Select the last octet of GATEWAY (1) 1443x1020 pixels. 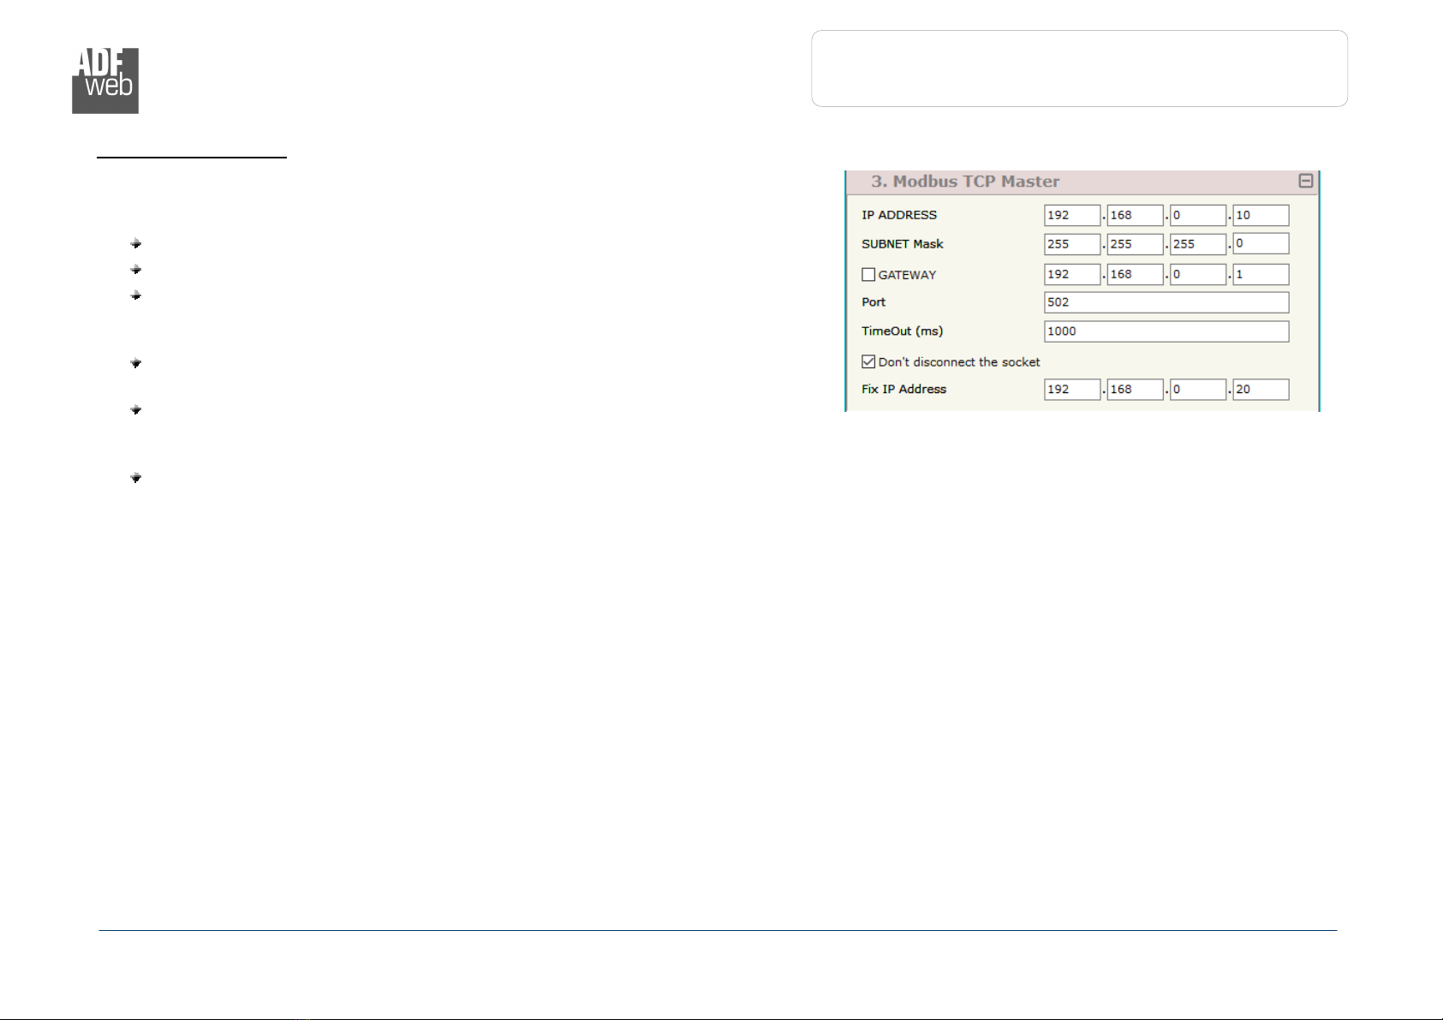click(x=1261, y=274)
